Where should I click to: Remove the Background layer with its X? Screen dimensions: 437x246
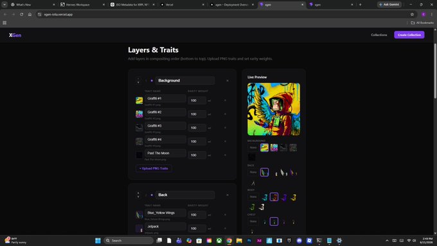point(227,80)
